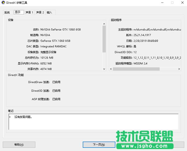
Task: Click the 6052 MB VRAM value
Action: click(46, 64)
